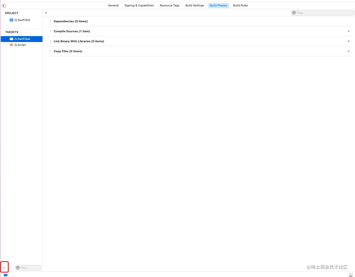Open the General tab

tap(113, 5)
